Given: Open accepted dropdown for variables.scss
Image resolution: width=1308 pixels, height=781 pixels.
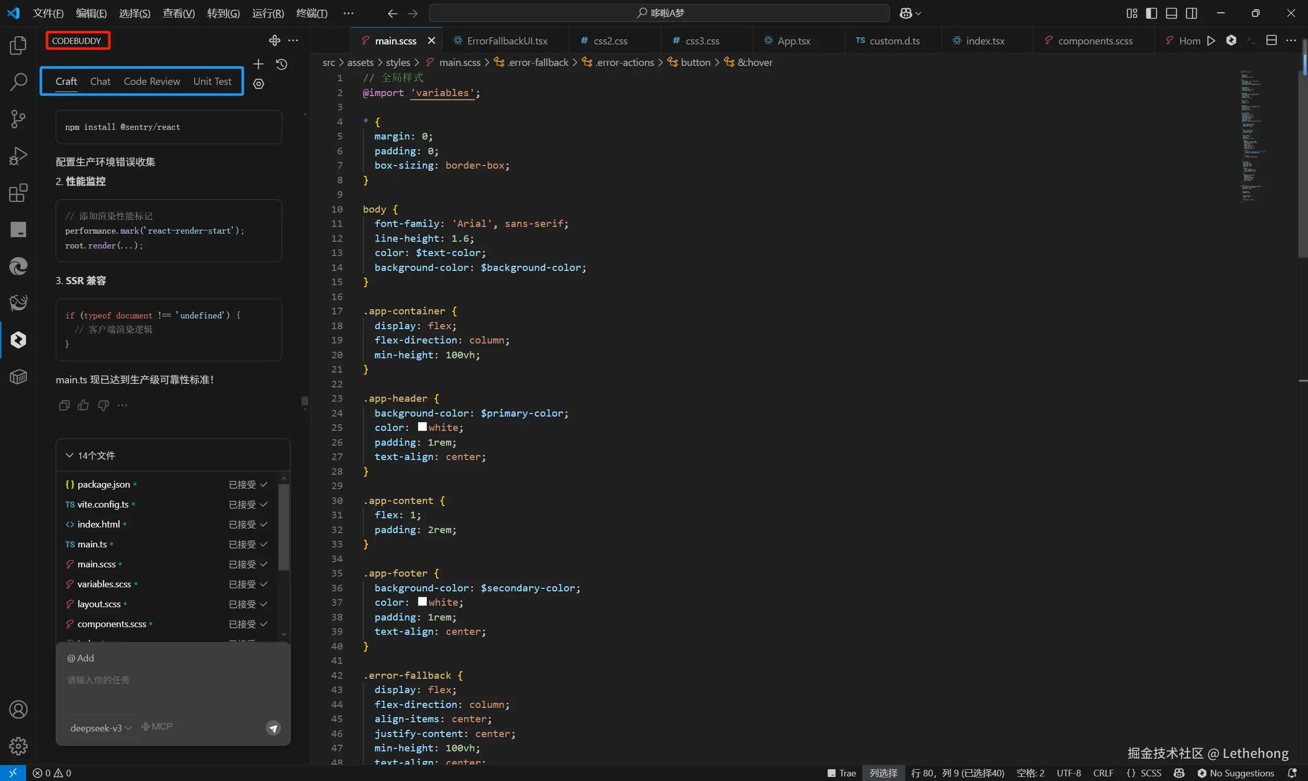Looking at the screenshot, I should click(248, 585).
